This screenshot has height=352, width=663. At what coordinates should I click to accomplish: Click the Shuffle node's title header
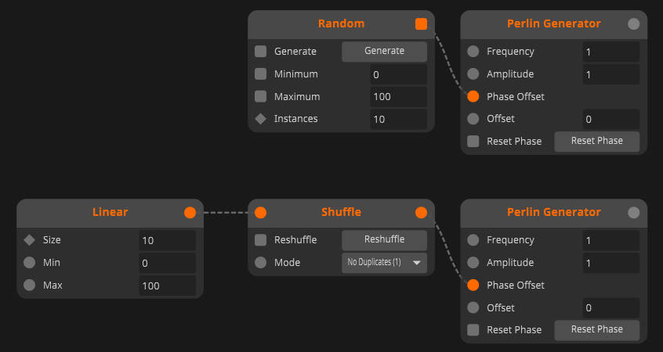click(x=341, y=212)
